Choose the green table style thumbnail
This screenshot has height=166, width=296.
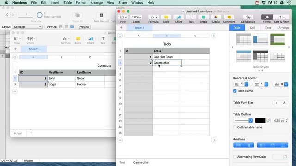tap(277, 39)
